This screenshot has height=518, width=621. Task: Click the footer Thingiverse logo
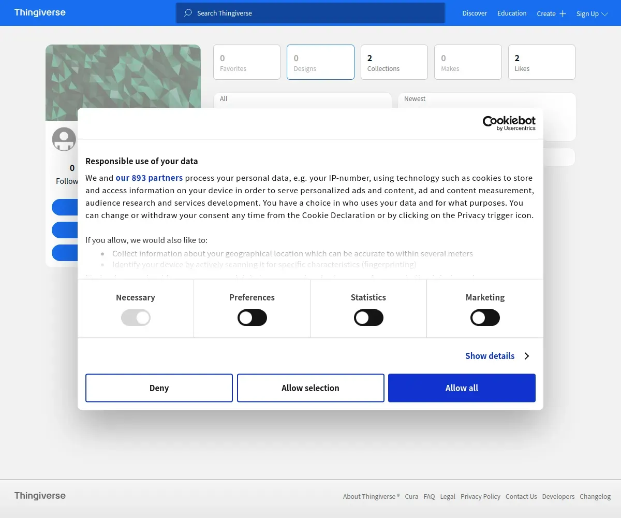click(40, 496)
